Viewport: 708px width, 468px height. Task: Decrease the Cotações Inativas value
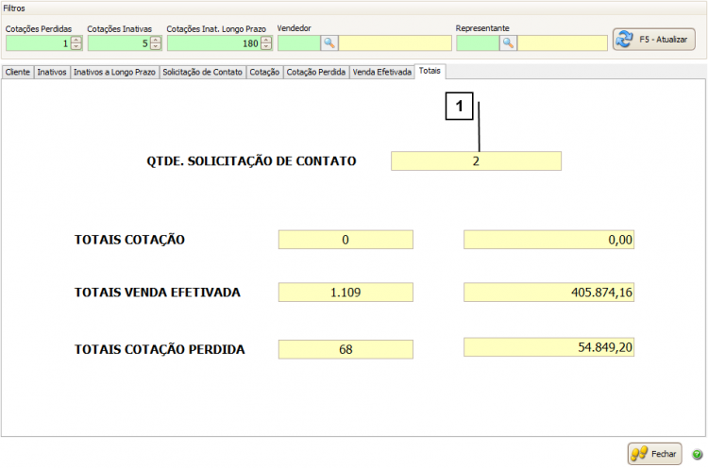pyautogui.click(x=156, y=47)
